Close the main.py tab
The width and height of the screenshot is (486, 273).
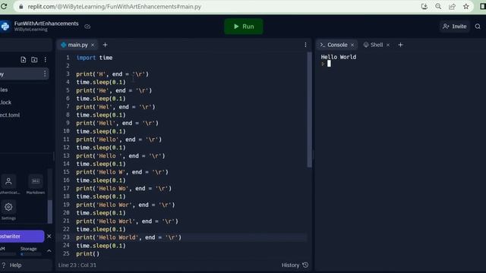93,45
